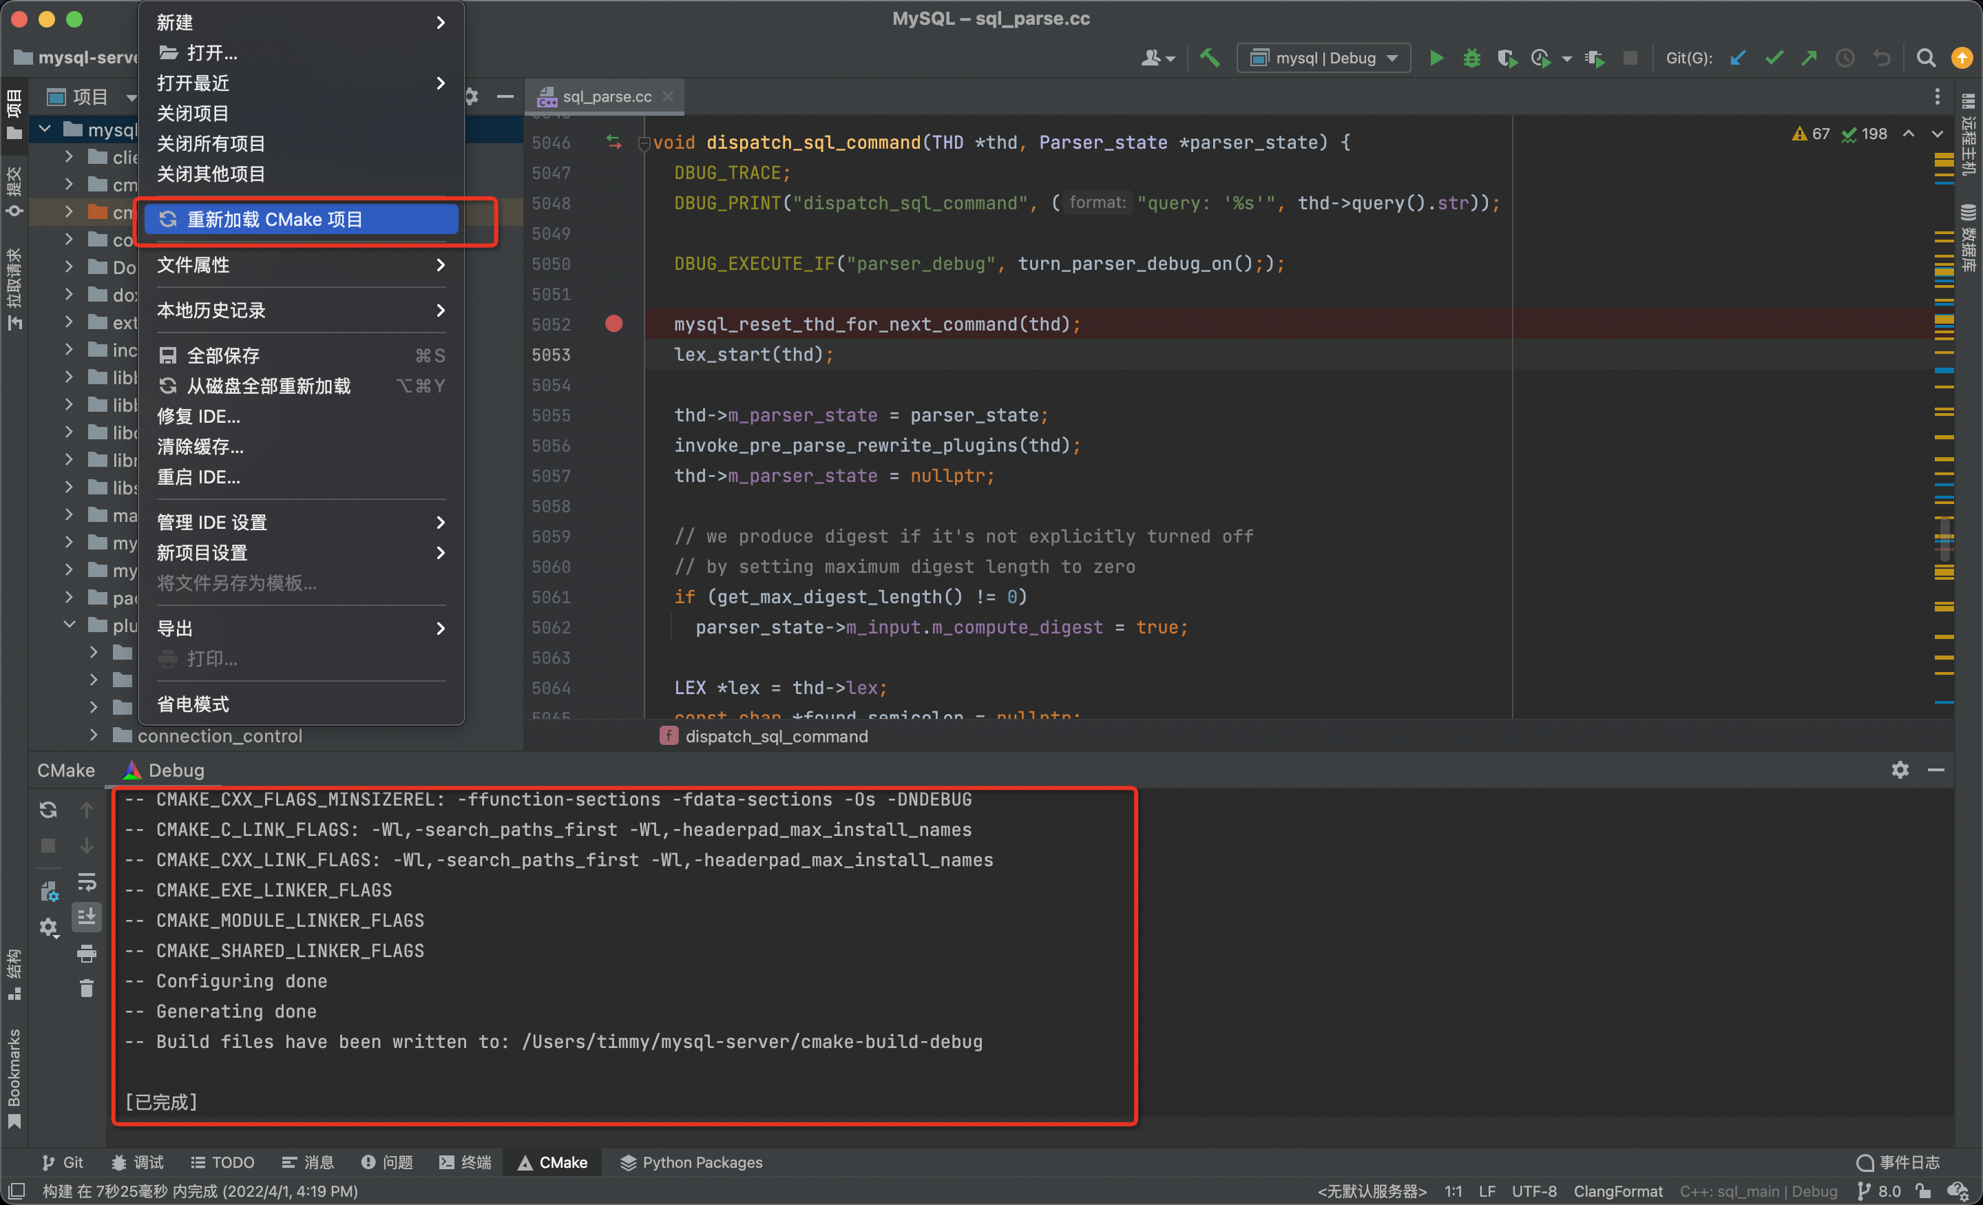
Task: Collapse the root mysql-server tree node
Action: [x=45, y=129]
